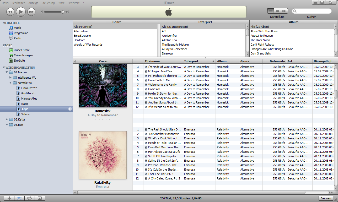
Task: Click the horizontal scrollbar of track list
Action: tap(191, 192)
